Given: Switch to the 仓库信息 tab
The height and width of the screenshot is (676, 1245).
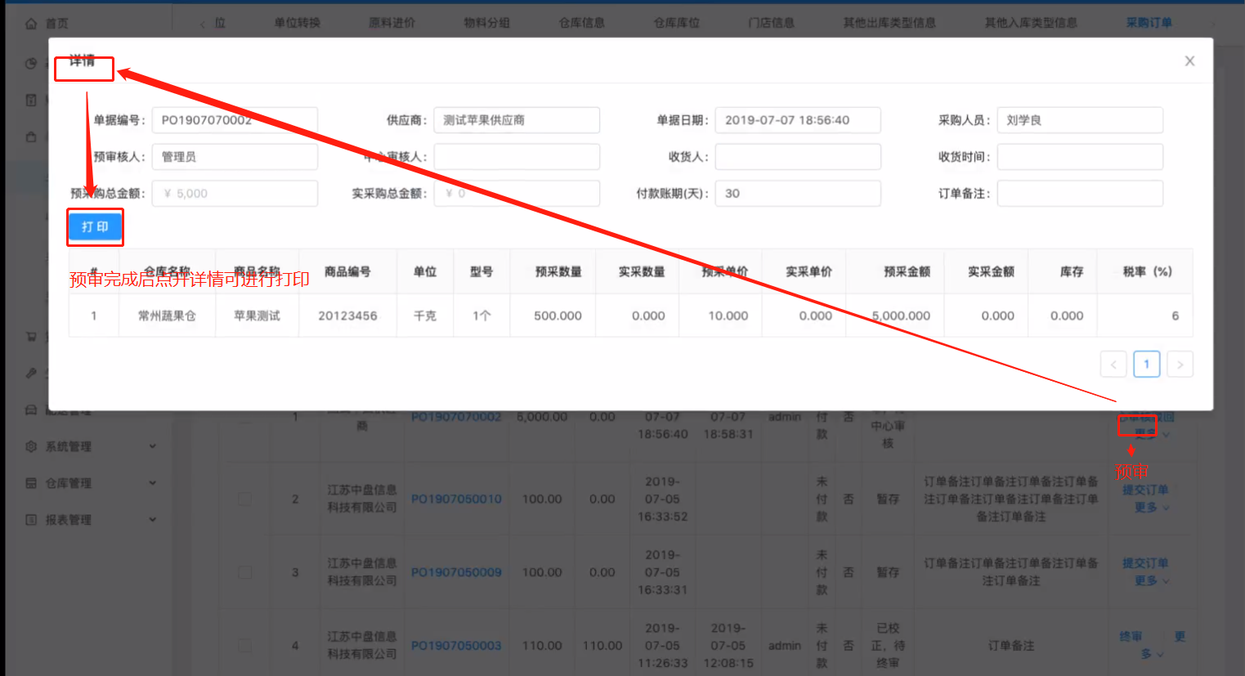Looking at the screenshot, I should tap(582, 23).
